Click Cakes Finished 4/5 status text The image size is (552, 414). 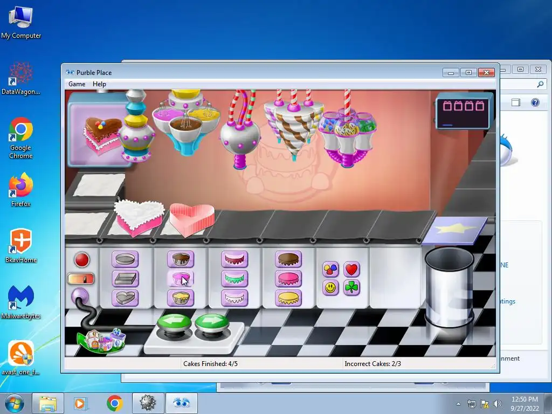point(210,364)
